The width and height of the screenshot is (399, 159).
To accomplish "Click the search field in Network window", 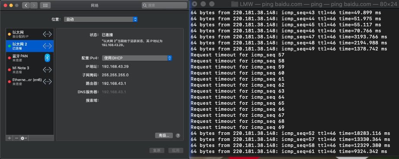I will 164,5.
